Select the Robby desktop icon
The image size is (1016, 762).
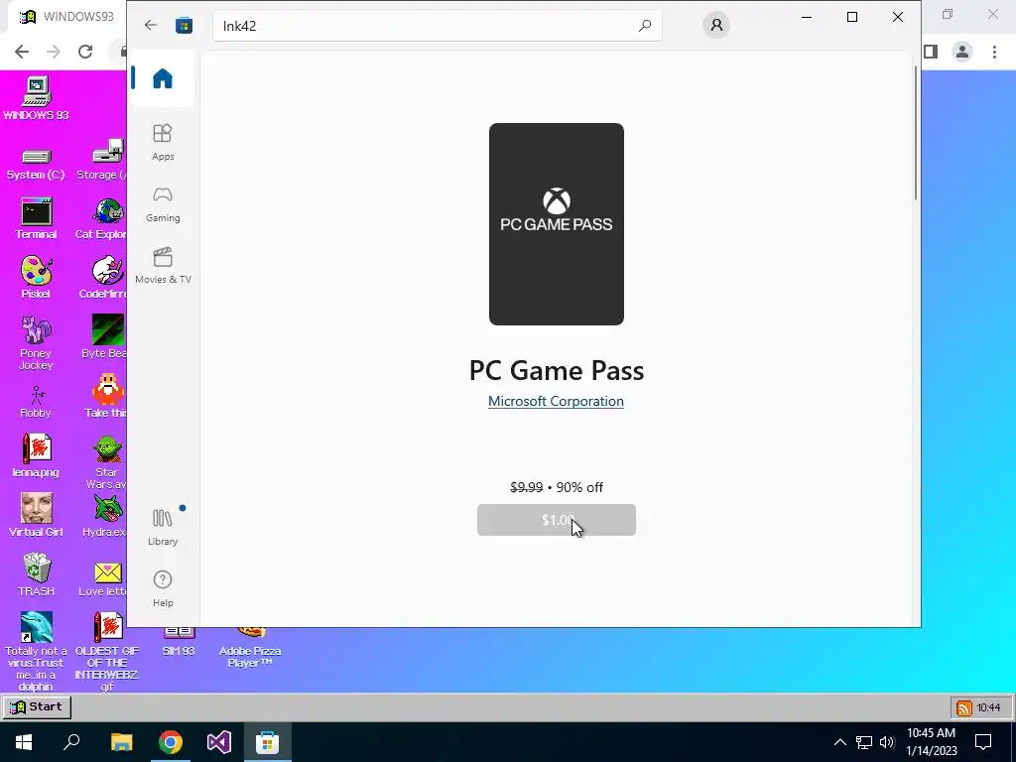click(36, 402)
